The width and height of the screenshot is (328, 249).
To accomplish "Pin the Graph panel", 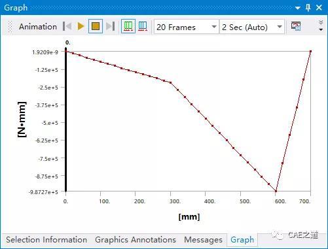I will click(308, 8).
